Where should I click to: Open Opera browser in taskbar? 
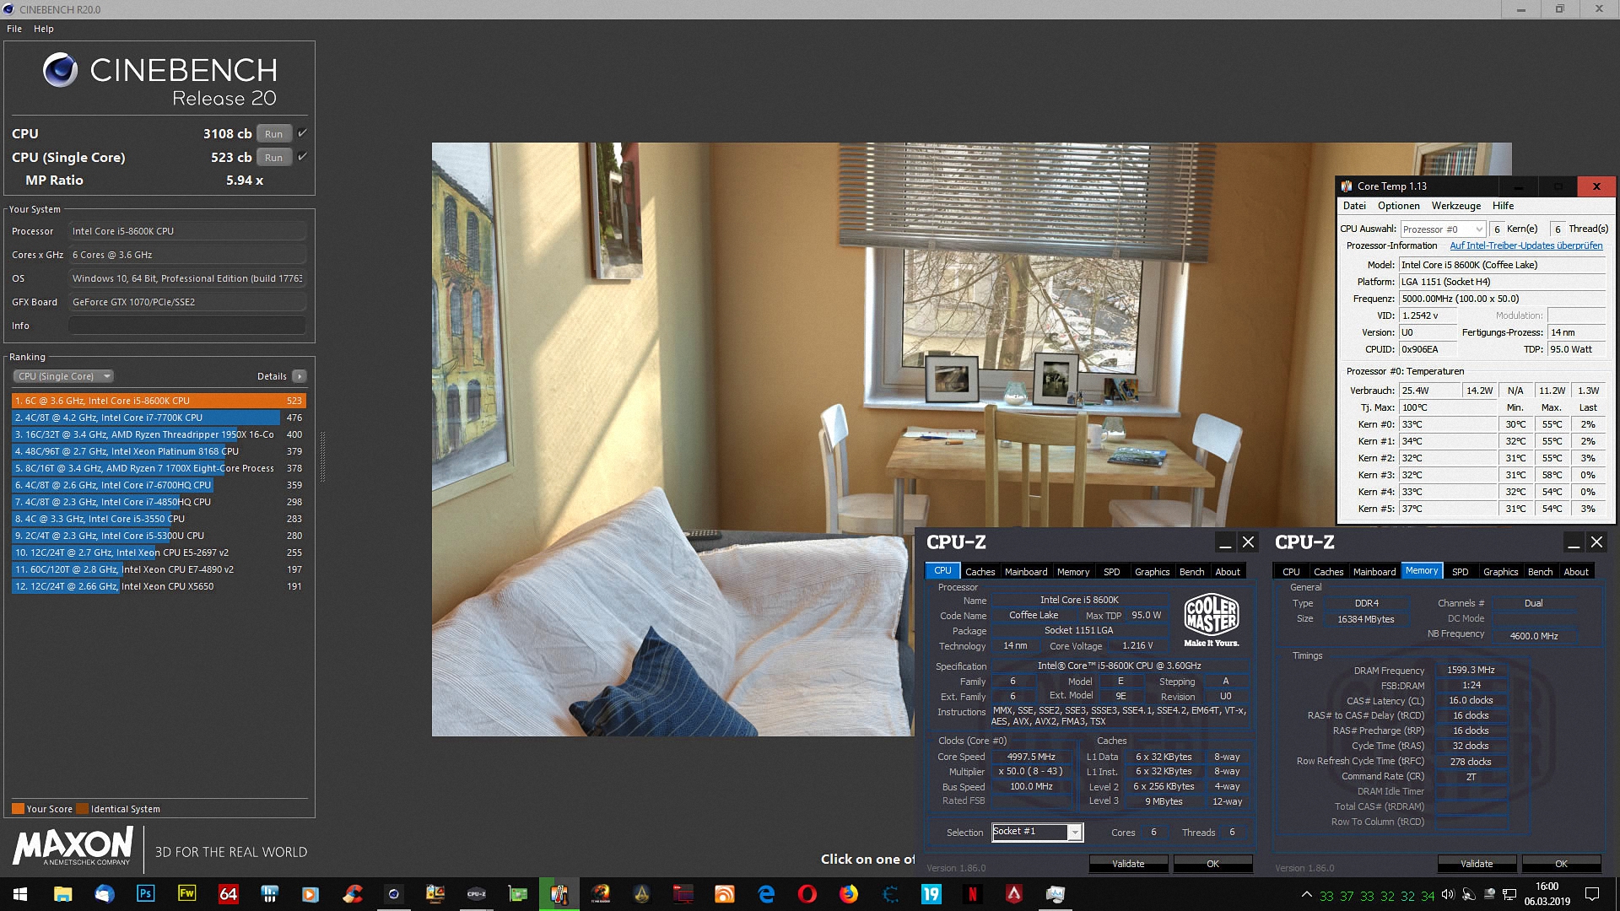(807, 894)
